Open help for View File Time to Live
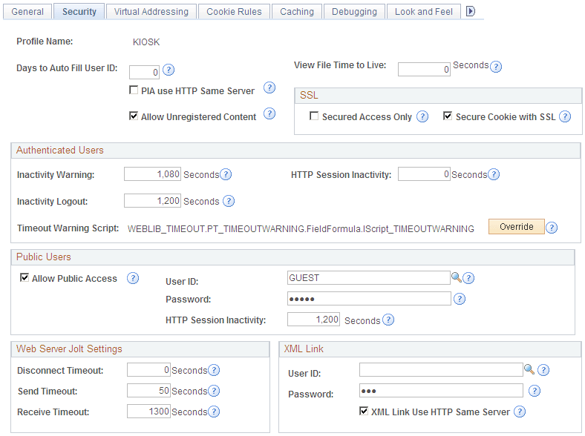The image size is (585, 436). tap(496, 67)
